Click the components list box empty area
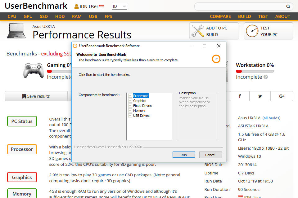The width and height of the screenshot is (298, 198). [149, 129]
